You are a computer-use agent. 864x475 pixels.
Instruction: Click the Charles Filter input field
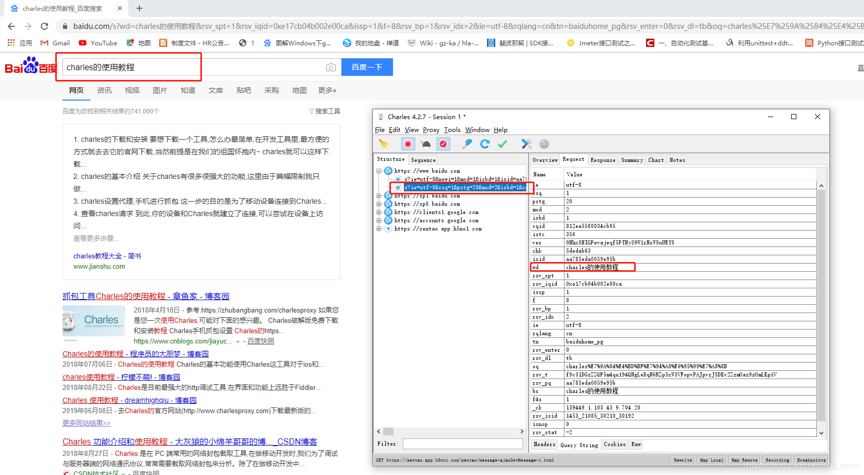point(463,444)
